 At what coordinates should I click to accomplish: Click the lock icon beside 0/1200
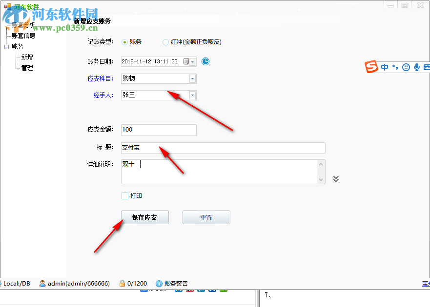coord(121,283)
